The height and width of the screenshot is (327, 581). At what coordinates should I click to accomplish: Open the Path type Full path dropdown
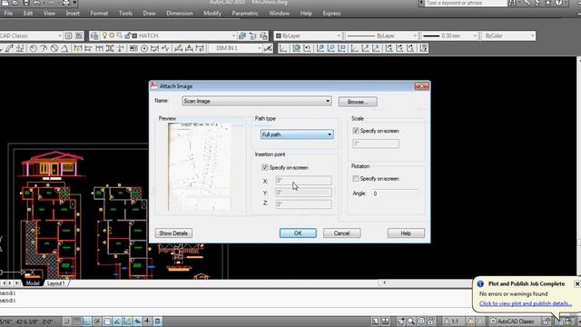297,134
